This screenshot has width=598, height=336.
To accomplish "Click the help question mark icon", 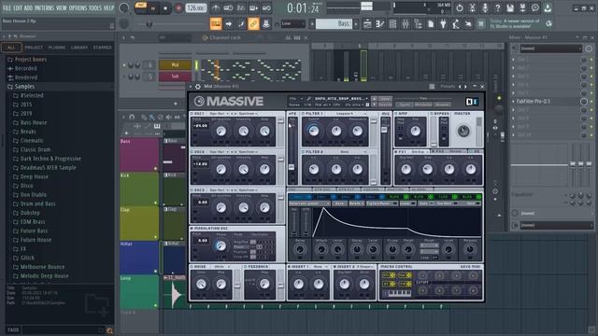I will click(497, 8).
